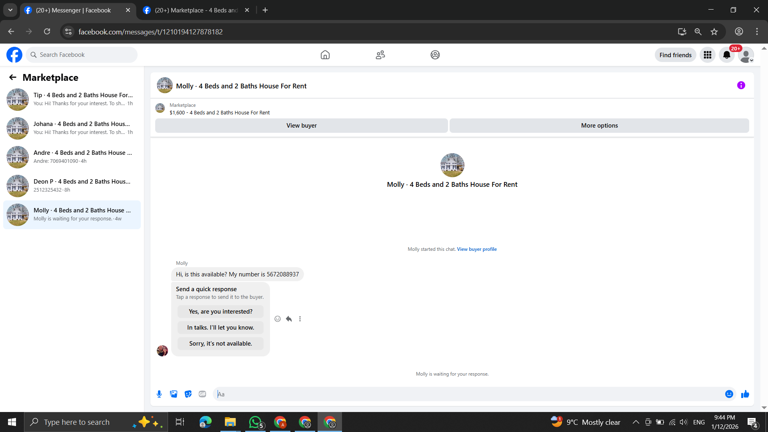The image size is (768, 432).
Task: Open the View buyer profile link
Action: click(477, 249)
